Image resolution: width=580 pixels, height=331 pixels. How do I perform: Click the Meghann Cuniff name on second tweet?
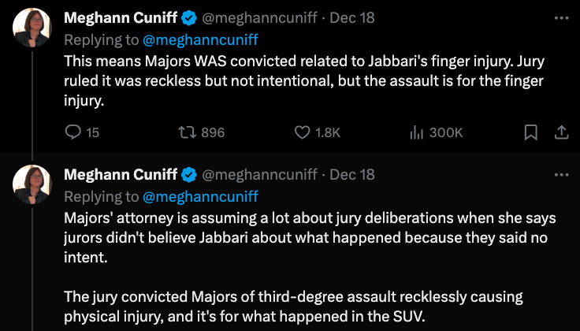(x=120, y=174)
